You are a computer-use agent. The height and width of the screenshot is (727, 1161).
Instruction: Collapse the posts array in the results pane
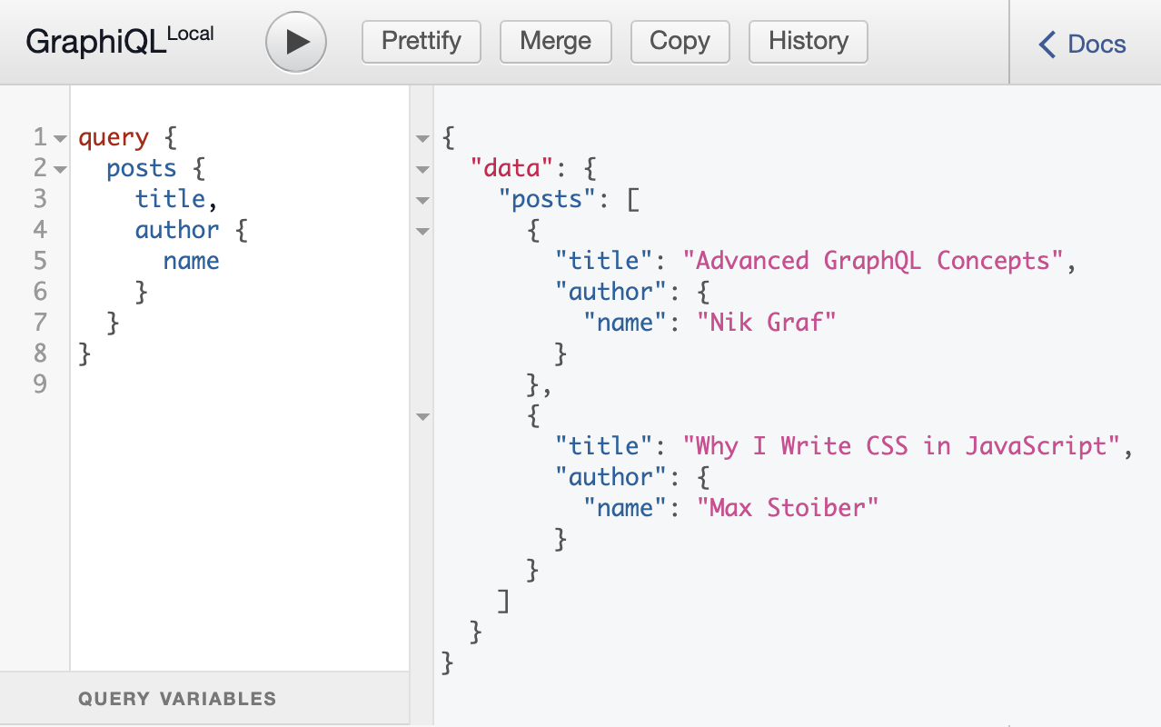pyautogui.click(x=422, y=200)
